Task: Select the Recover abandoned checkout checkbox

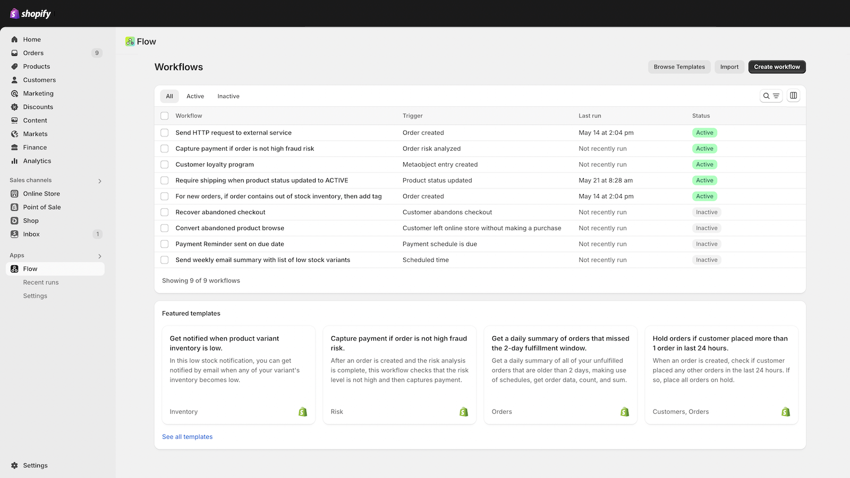Action: [165, 212]
